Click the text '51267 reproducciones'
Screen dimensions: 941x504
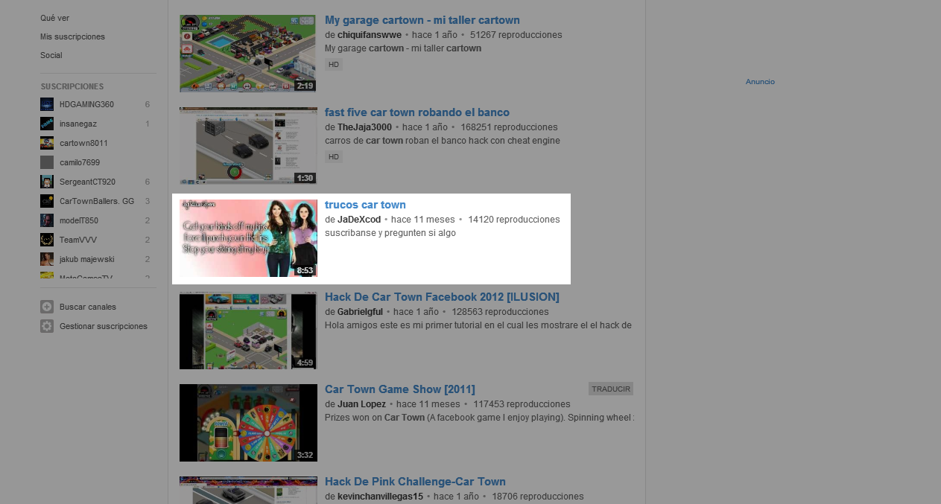(516, 35)
